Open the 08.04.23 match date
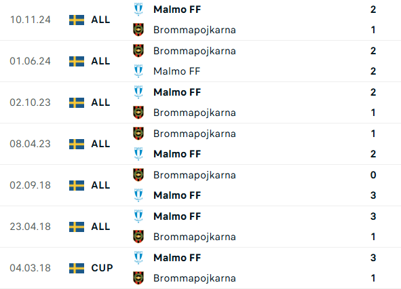Viewport: 401px width, 289px height. pos(30,144)
